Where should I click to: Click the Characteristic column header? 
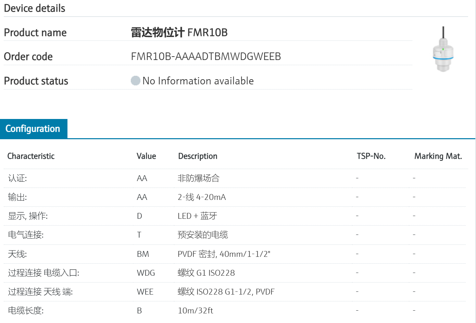[31, 156]
